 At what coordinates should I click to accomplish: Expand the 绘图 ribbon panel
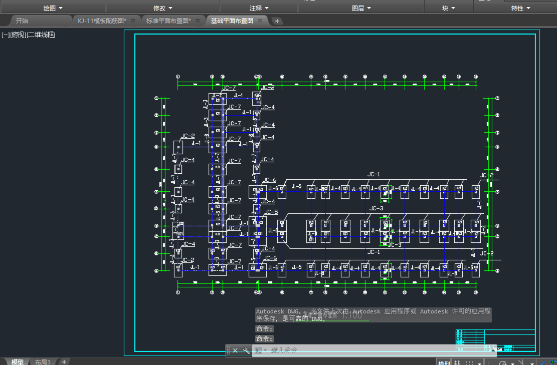point(53,8)
